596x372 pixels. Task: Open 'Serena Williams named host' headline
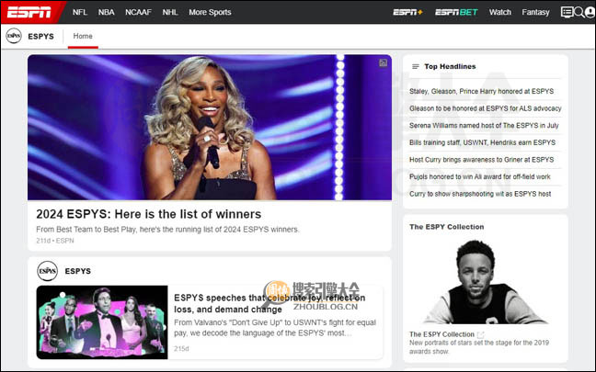484,125
